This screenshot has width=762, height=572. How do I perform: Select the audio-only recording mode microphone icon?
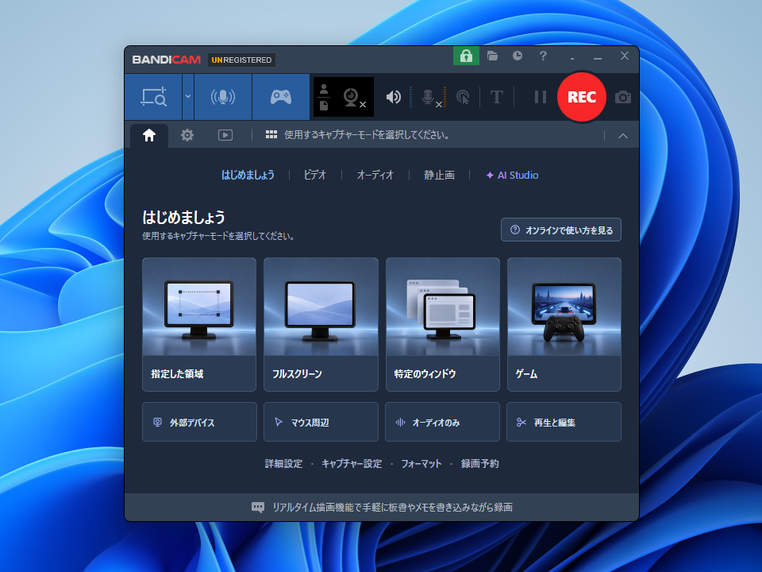(x=222, y=97)
